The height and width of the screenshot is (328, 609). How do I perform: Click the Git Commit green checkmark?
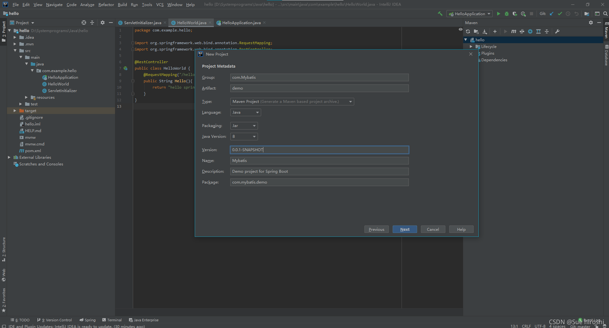point(560,14)
